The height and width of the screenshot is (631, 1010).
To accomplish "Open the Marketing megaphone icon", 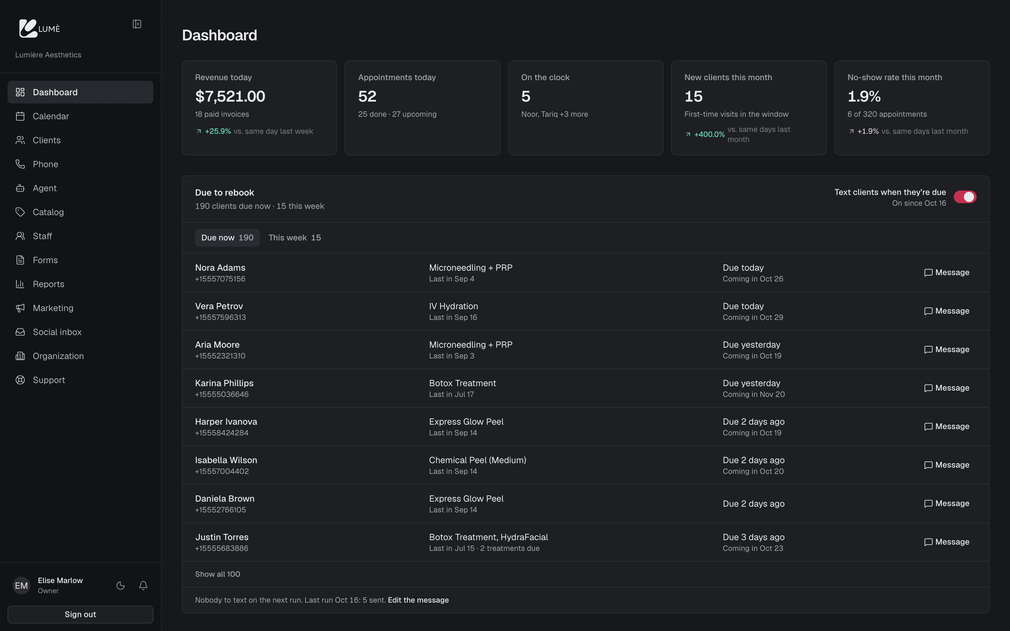I will click(x=20, y=308).
